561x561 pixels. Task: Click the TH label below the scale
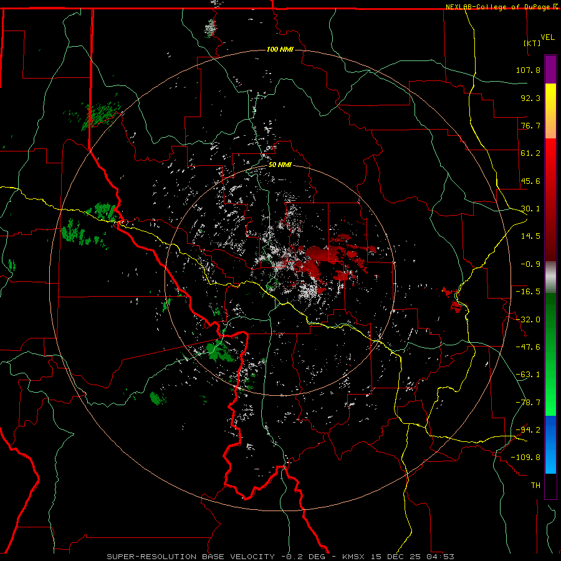coord(535,485)
